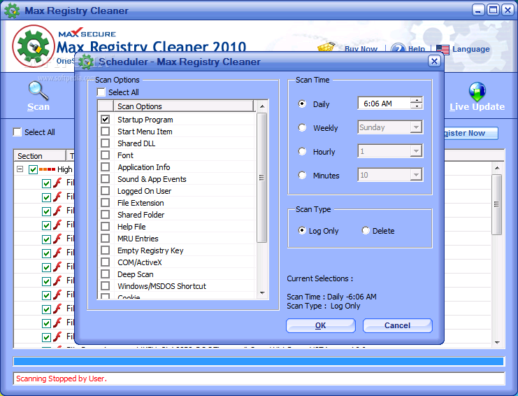Check the Sound & App Events option

pyautogui.click(x=106, y=179)
